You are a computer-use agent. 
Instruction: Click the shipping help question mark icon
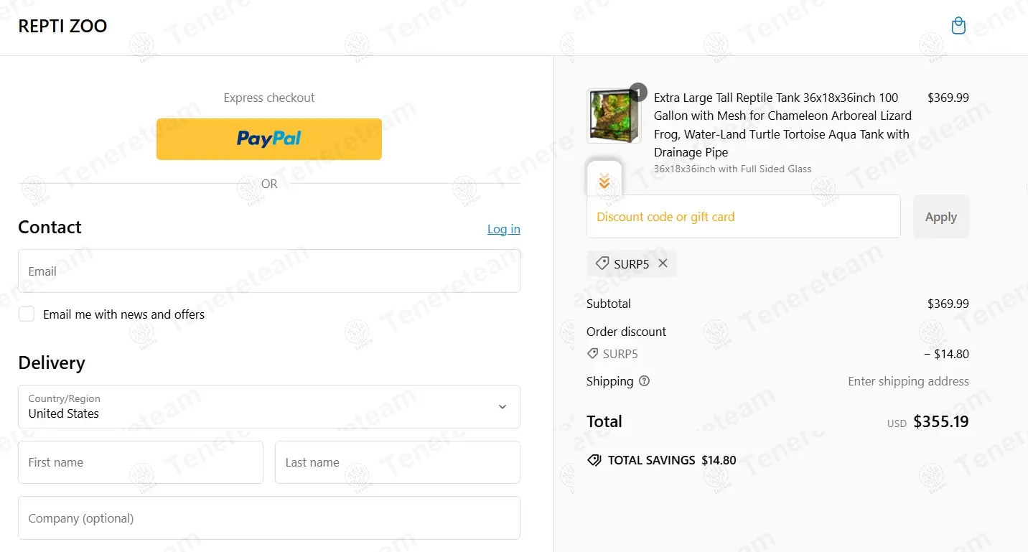pos(644,381)
